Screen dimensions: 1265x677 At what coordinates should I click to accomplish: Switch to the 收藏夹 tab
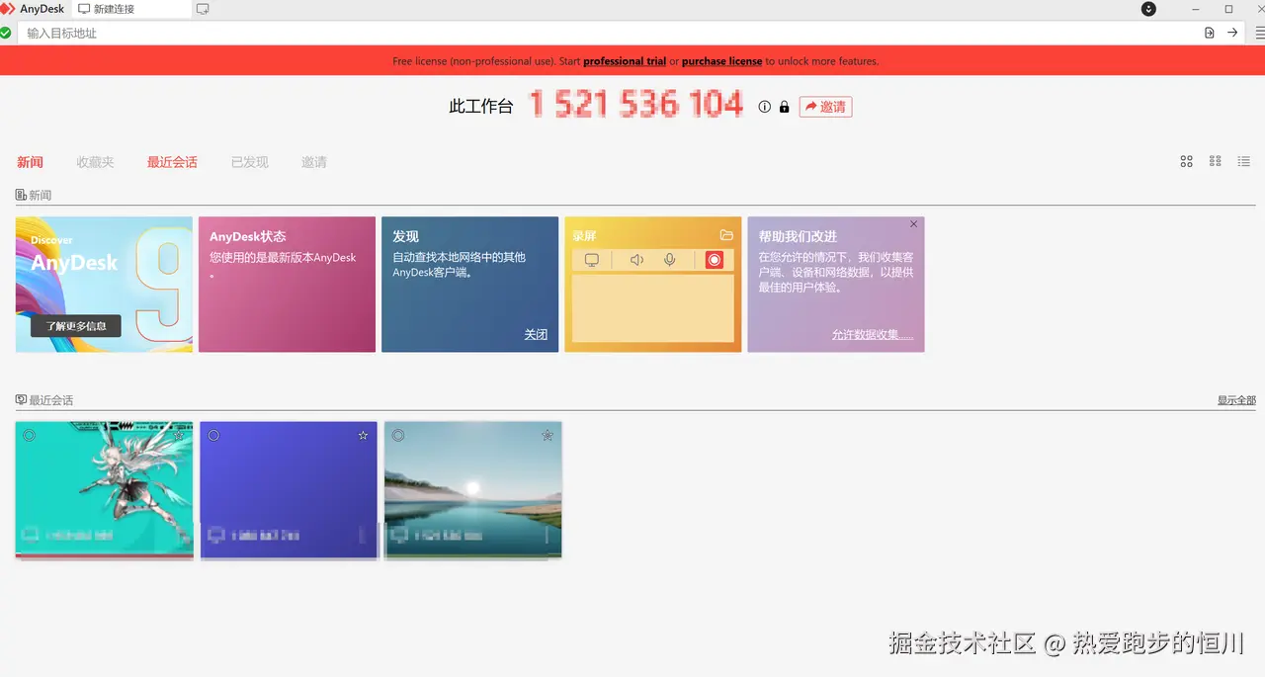point(94,162)
